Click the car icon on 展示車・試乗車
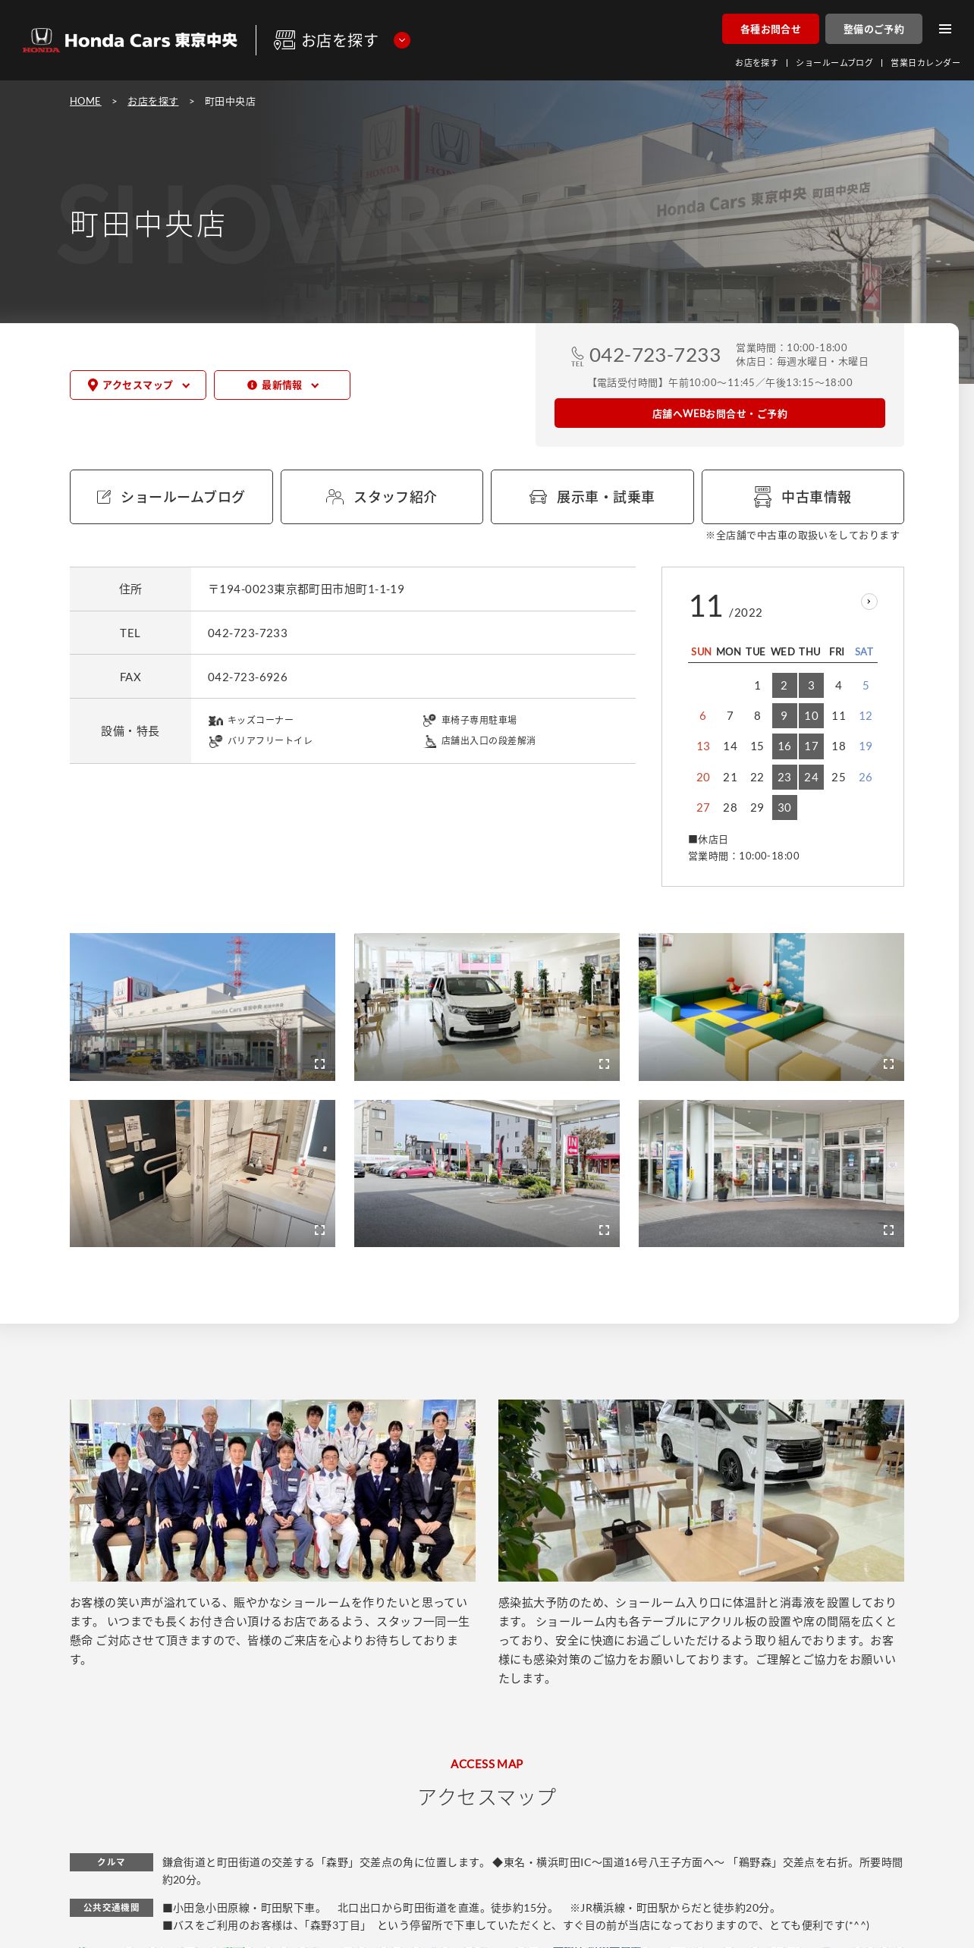This screenshot has height=1948, width=974. pyautogui.click(x=538, y=497)
